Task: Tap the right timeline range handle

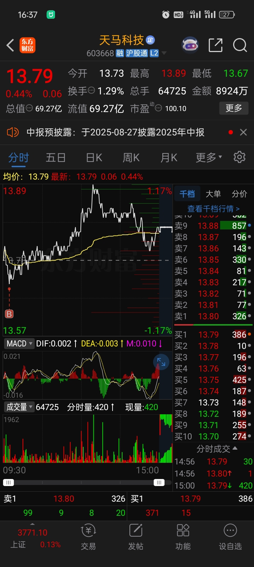Action: point(159,483)
